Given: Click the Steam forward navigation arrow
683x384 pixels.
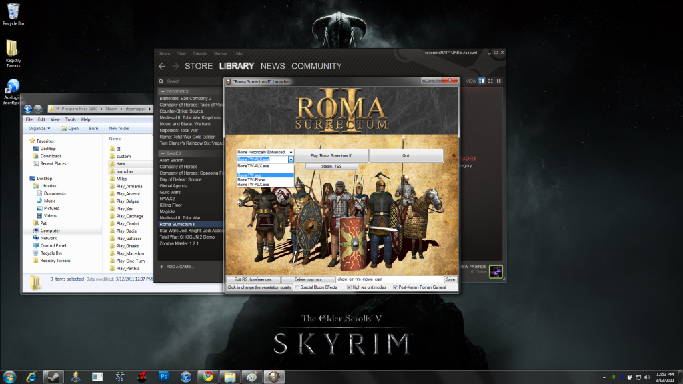Looking at the screenshot, I should (x=175, y=66).
